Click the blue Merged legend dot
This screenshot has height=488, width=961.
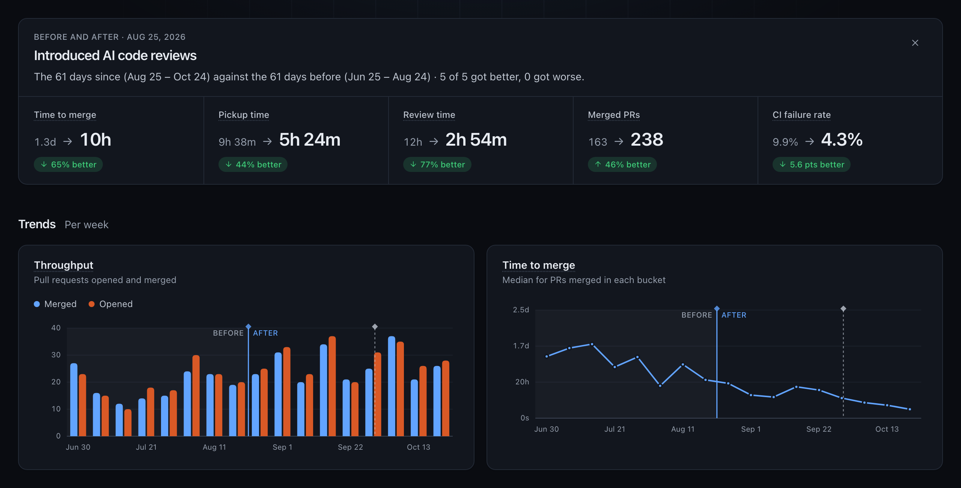click(37, 304)
